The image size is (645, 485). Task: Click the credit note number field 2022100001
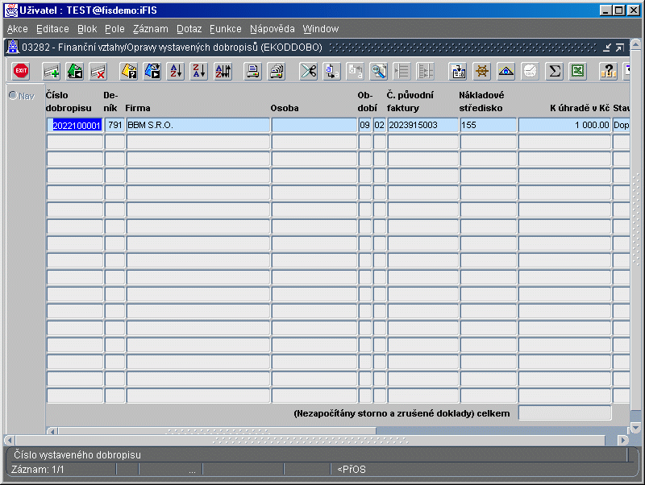(75, 125)
